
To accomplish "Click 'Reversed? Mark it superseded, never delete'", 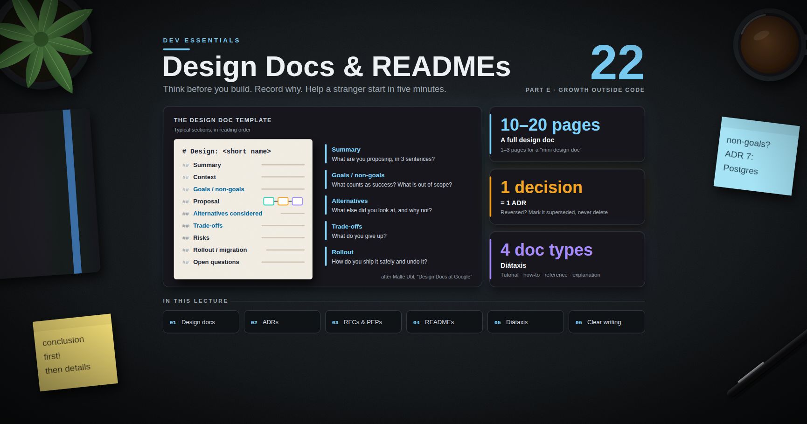I will click(554, 212).
